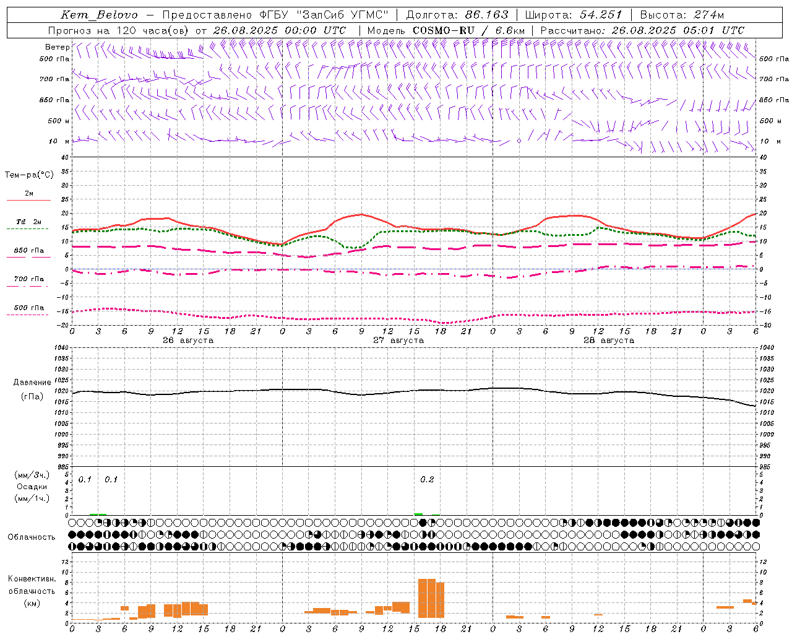792x634 pixels.
Task: Click the Td 2м legend label
Action: [x=29, y=222]
